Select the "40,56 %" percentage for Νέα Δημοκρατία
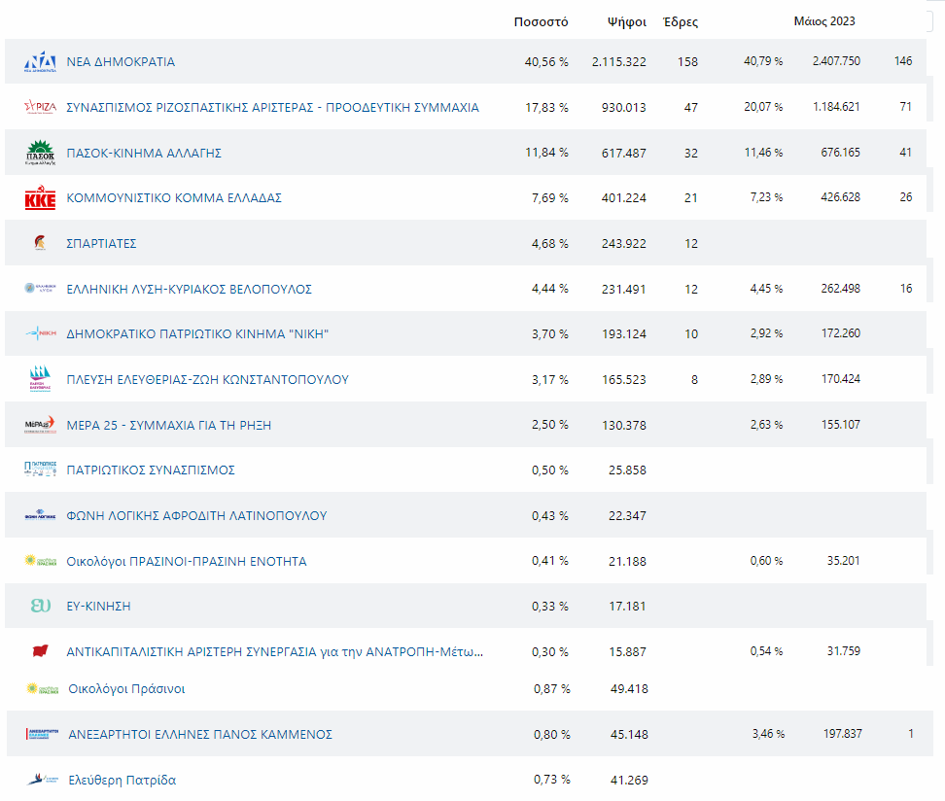This screenshot has width=945, height=801. click(546, 62)
